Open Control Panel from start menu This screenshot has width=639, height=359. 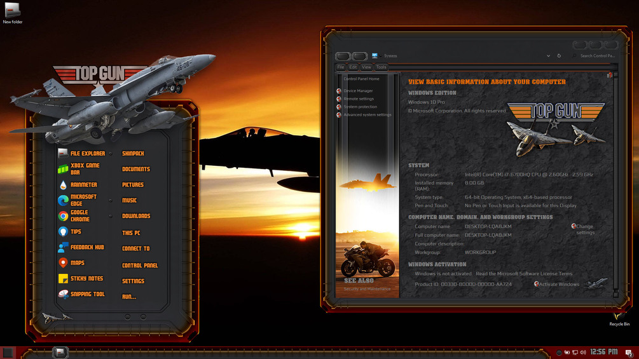(x=140, y=266)
